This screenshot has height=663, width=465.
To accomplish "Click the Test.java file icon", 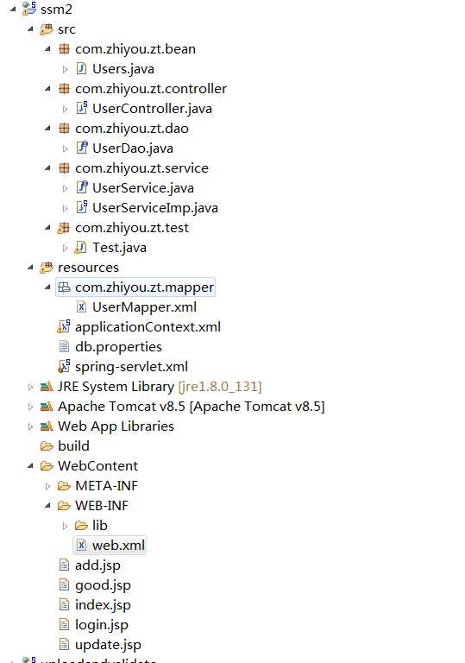I will click(81, 248).
